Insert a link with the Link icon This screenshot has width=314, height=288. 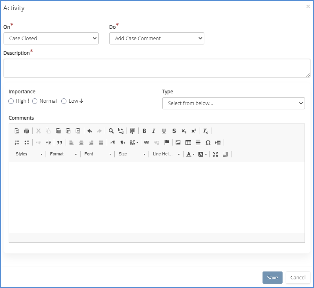click(147, 142)
